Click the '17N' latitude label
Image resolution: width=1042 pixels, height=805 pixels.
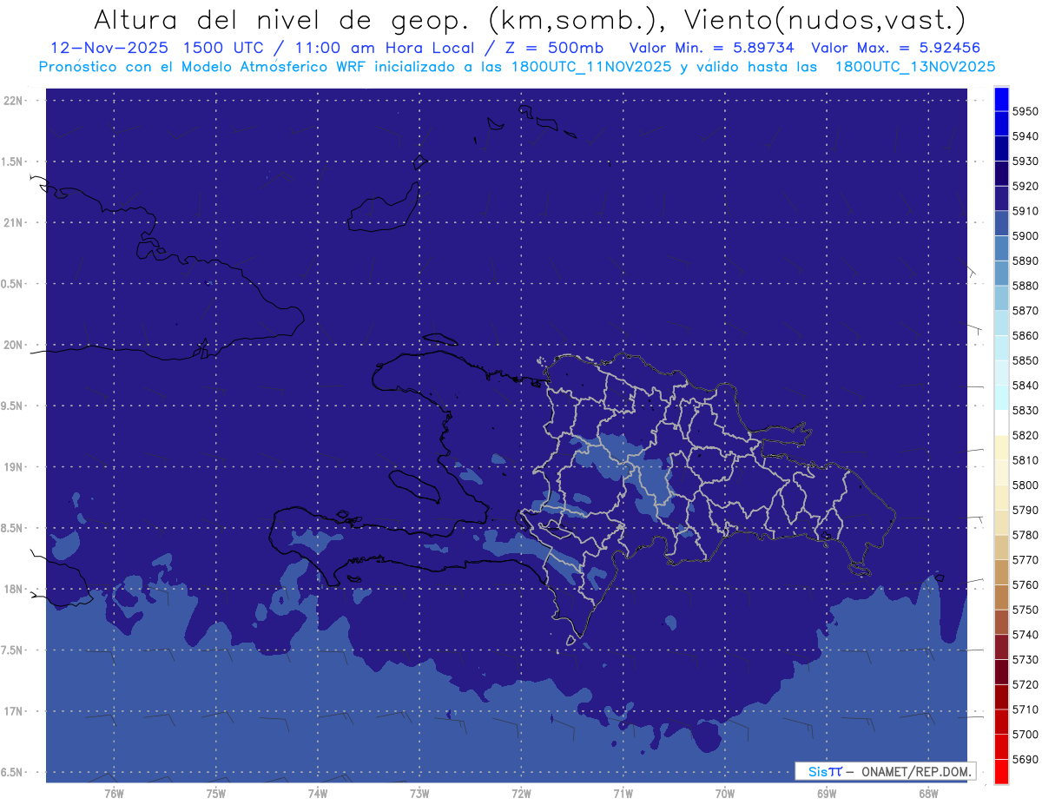tap(12, 711)
